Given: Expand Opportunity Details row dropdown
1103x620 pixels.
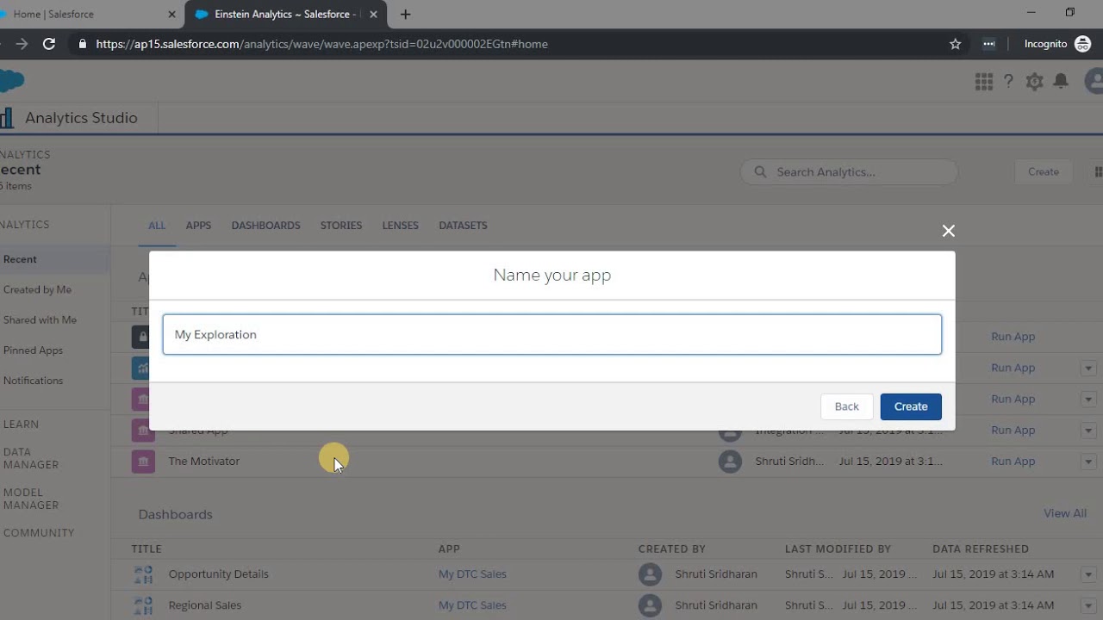Looking at the screenshot, I should tap(1088, 574).
